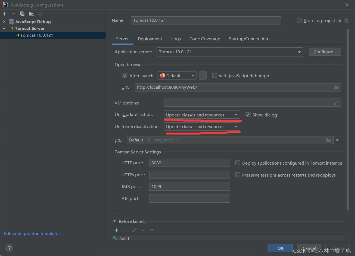Expand JavaScript Debug tree node

(4, 21)
